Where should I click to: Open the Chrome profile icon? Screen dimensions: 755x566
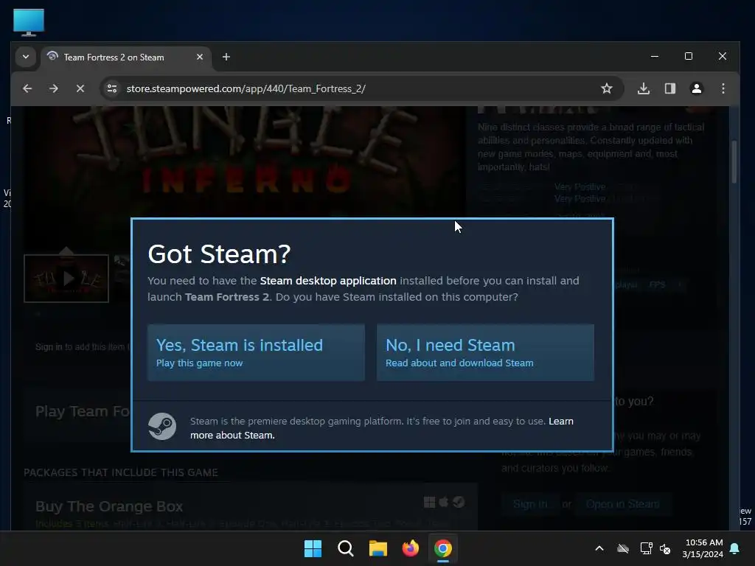pos(697,88)
